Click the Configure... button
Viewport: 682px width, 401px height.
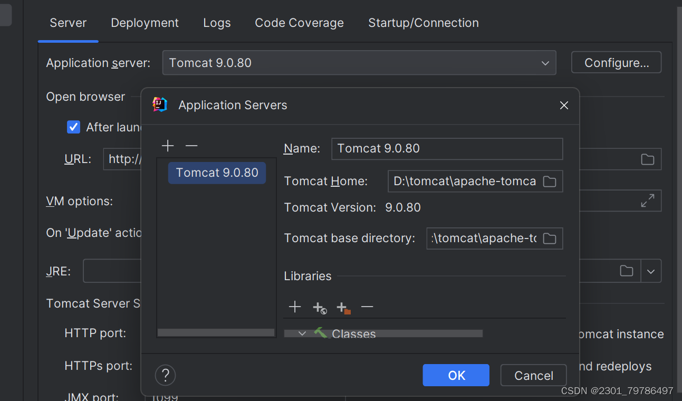[616, 63]
